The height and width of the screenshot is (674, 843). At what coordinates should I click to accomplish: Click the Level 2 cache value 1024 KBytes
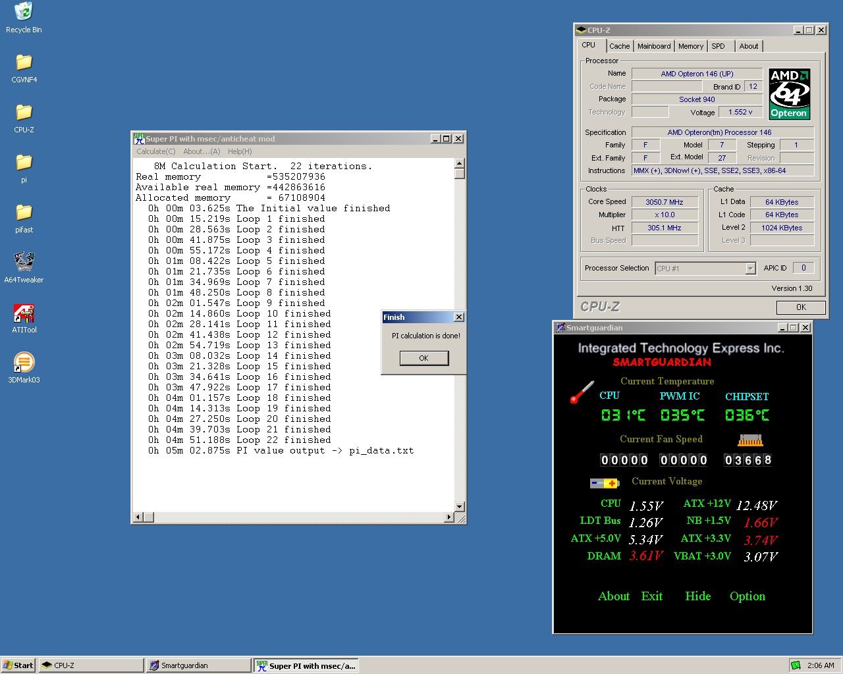(782, 228)
